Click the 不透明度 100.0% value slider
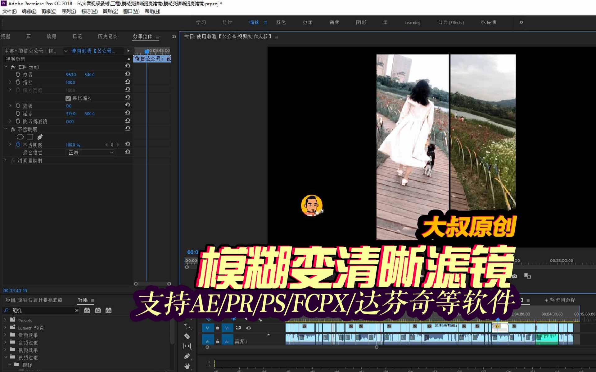The height and width of the screenshot is (372, 596). click(x=73, y=144)
